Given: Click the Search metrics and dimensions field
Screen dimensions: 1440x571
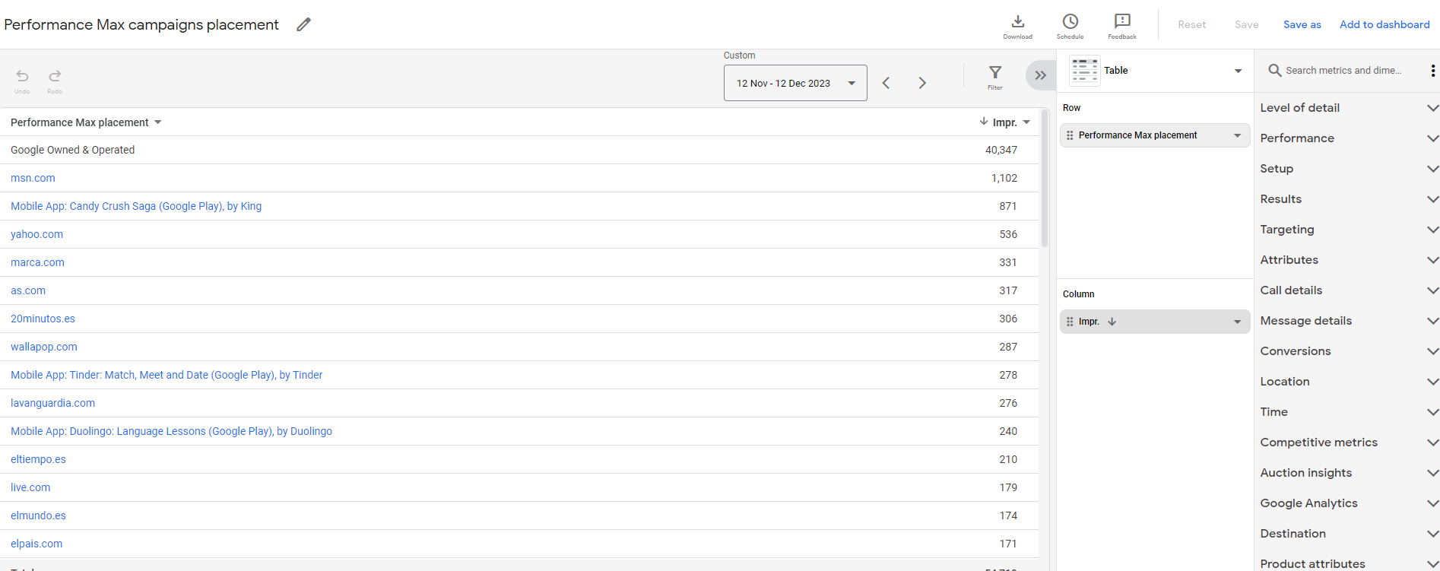Looking at the screenshot, I should click(1343, 71).
